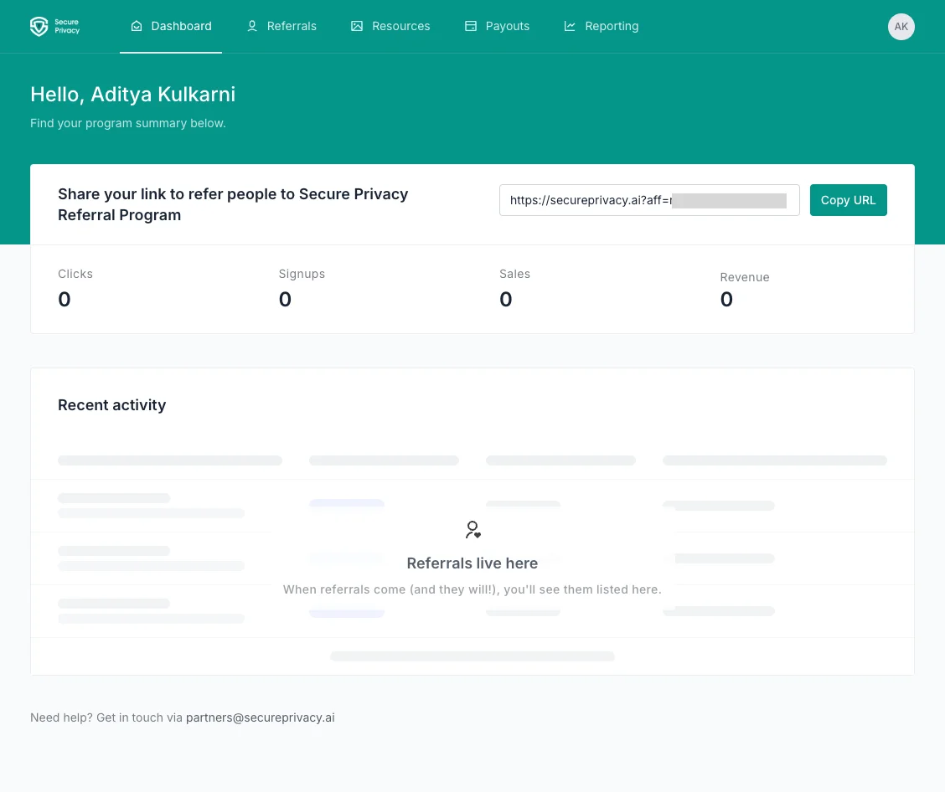The width and height of the screenshot is (945, 792).
Task: Select the referral link input field
Action: point(649,200)
